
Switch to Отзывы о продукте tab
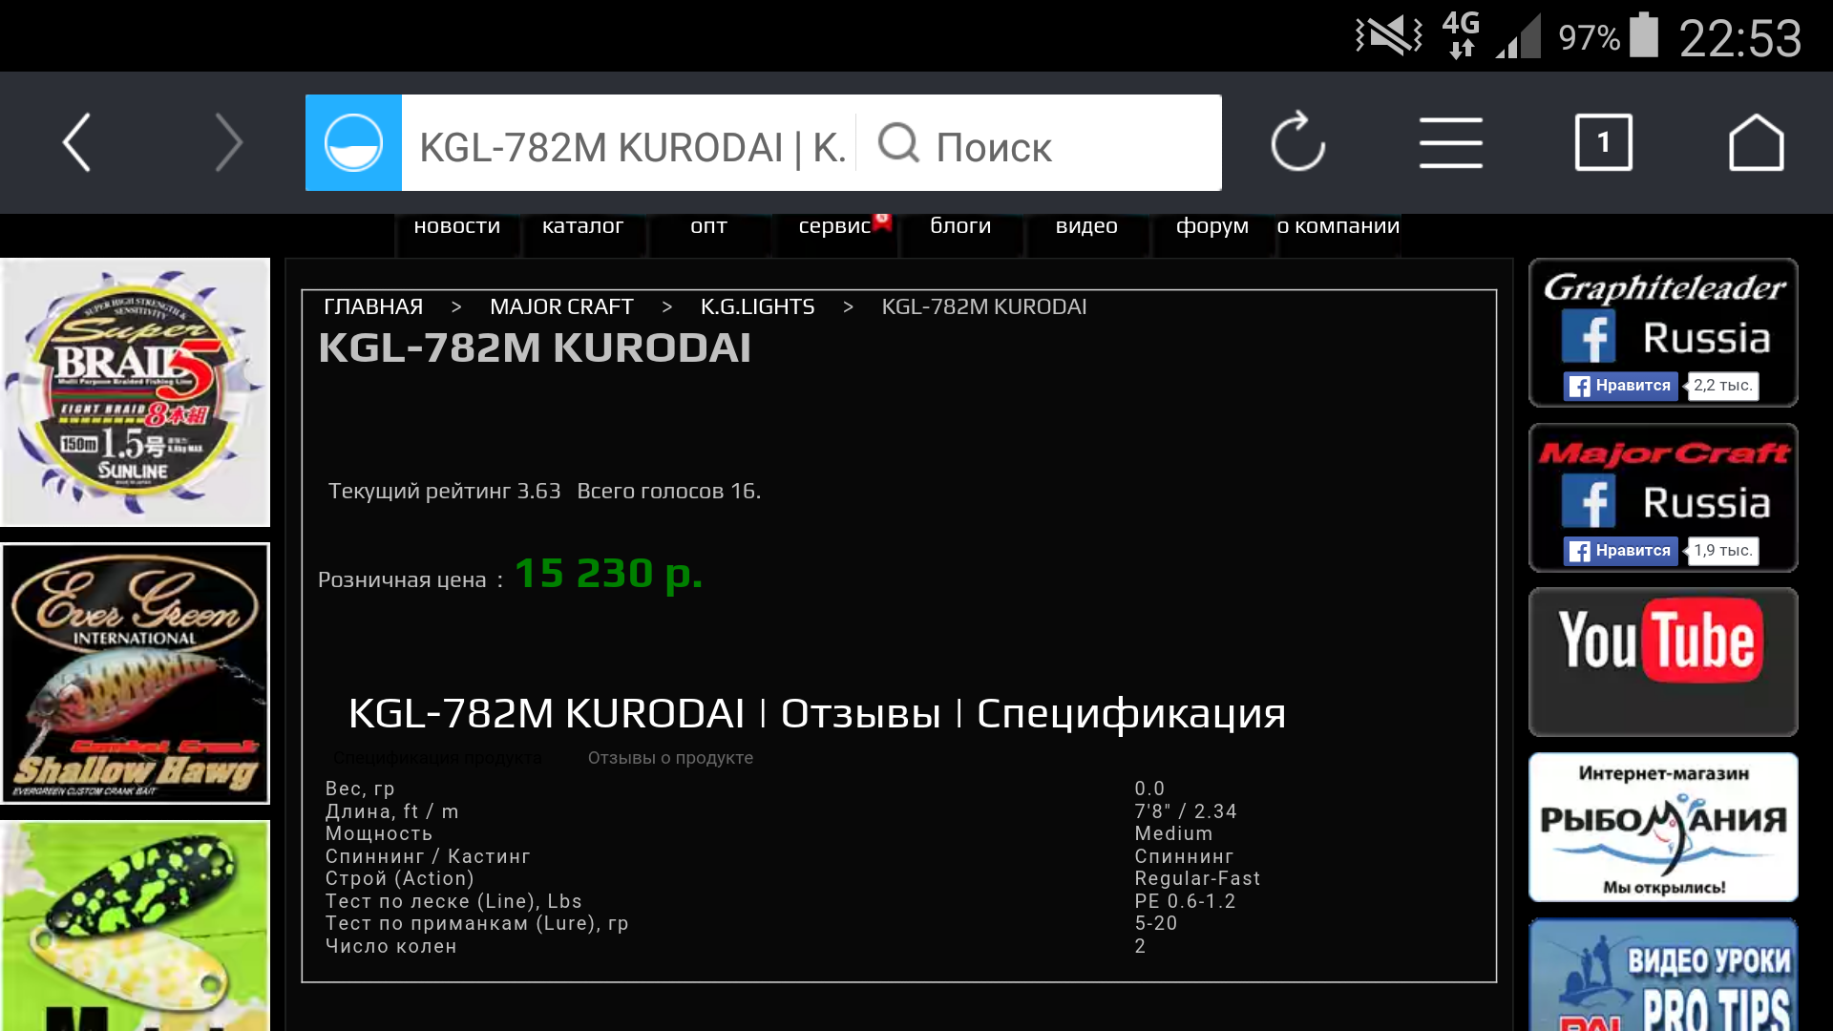pyautogui.click(x=670, y=758)
